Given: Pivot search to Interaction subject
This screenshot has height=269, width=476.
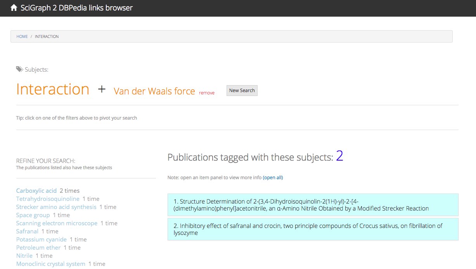Looking at the screenshot, I should [x=53, y=89].
